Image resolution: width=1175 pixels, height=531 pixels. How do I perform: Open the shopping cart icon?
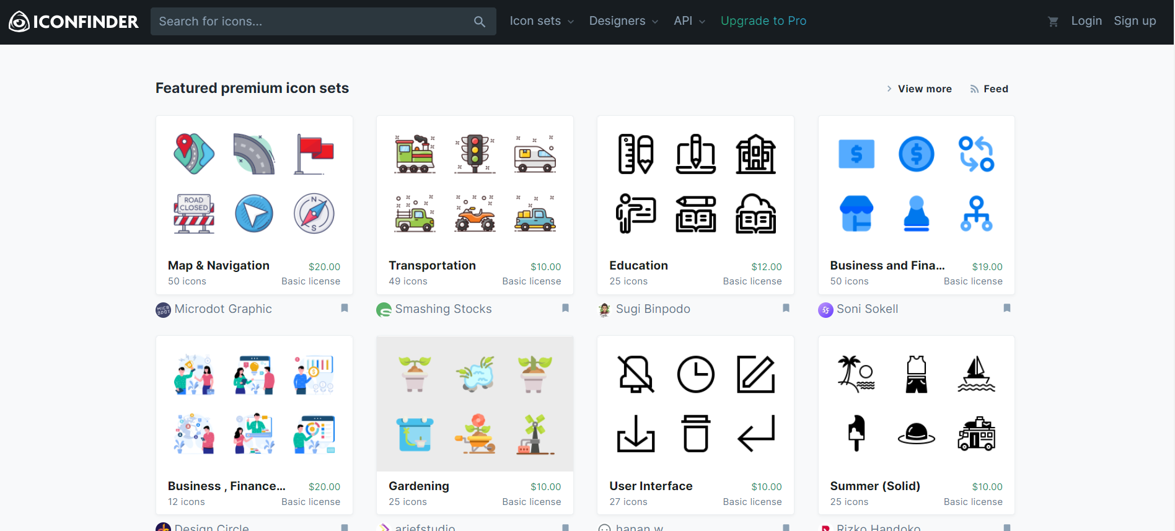click(1052, 22)
